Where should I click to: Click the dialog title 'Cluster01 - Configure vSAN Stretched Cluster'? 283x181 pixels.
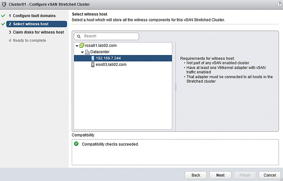[49, 4]
